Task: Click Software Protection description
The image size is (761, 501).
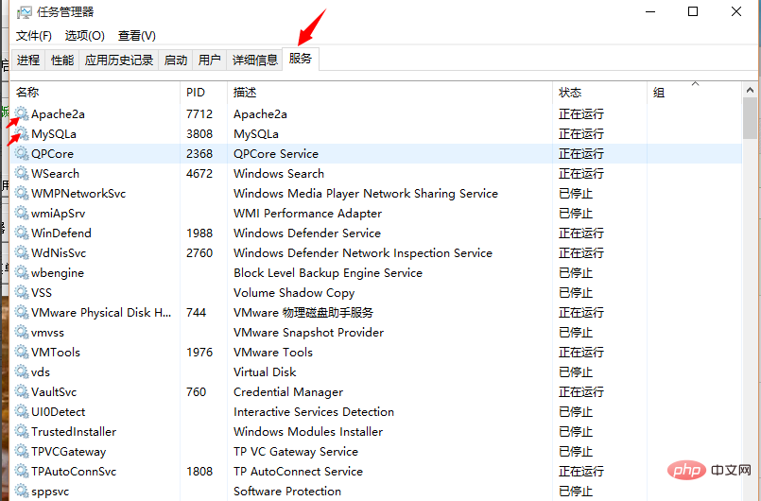Action: [287, 492]
